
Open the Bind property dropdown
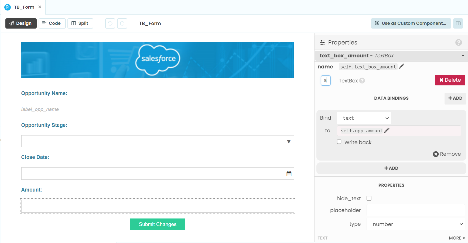coord(364,118)
